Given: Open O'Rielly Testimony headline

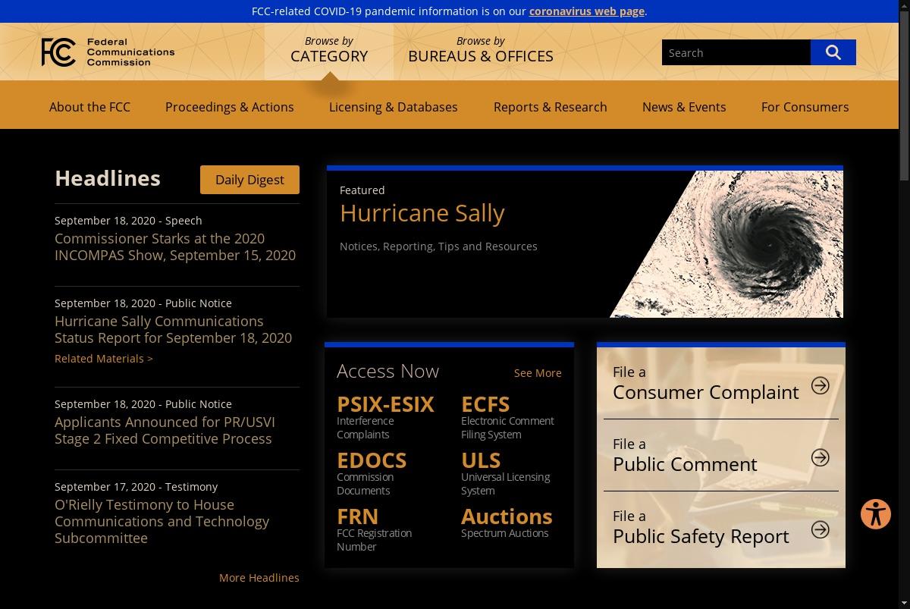Looking at the screenshot, I should [162, 521].
